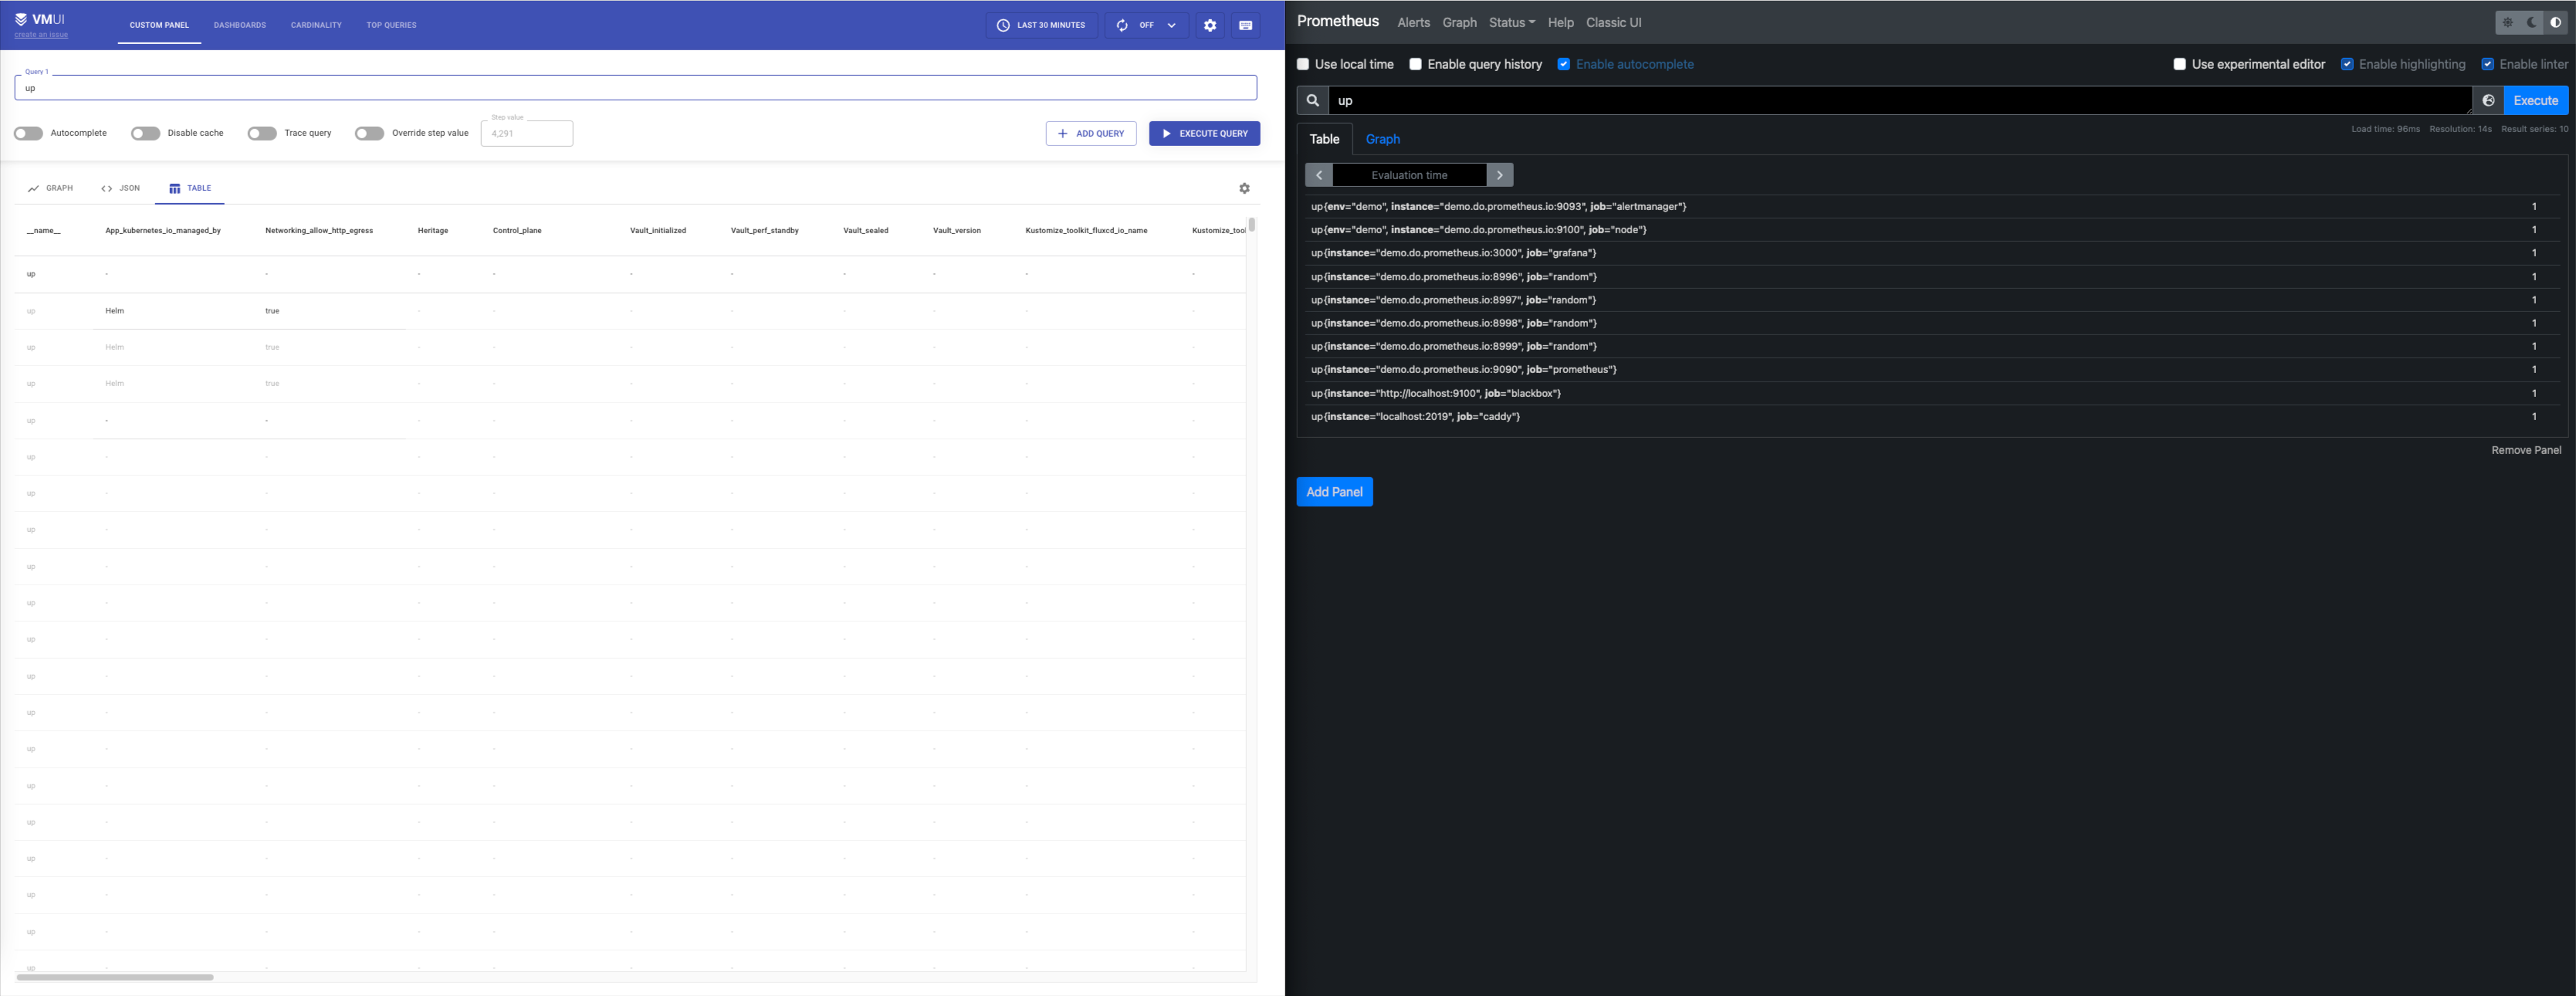Enable the Trace query toggle

(x=261, y=133)
